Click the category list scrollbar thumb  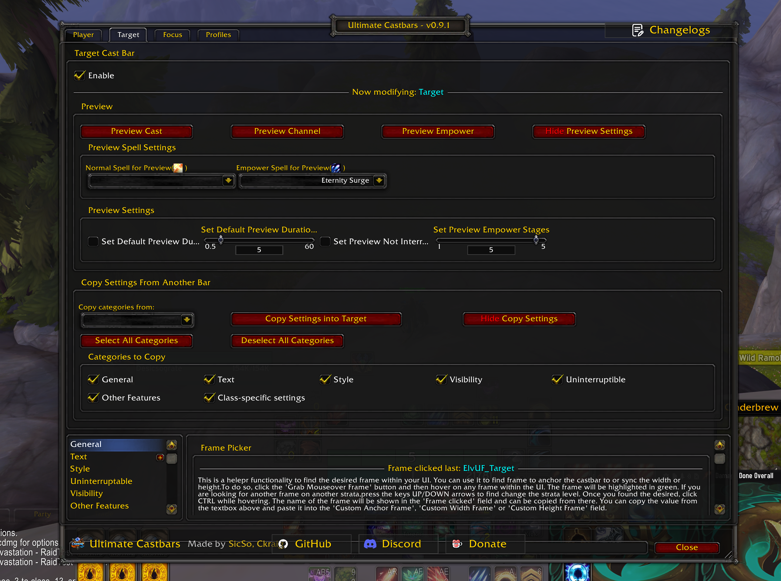pos(172,459)
